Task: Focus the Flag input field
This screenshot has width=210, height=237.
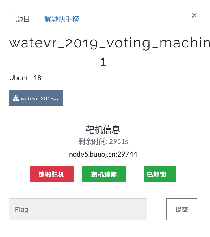Action: [78, 209]
